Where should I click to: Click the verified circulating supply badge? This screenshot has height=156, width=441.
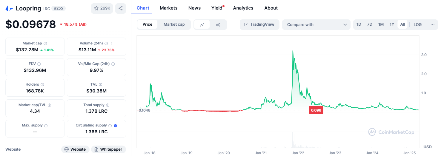[116, 126]
